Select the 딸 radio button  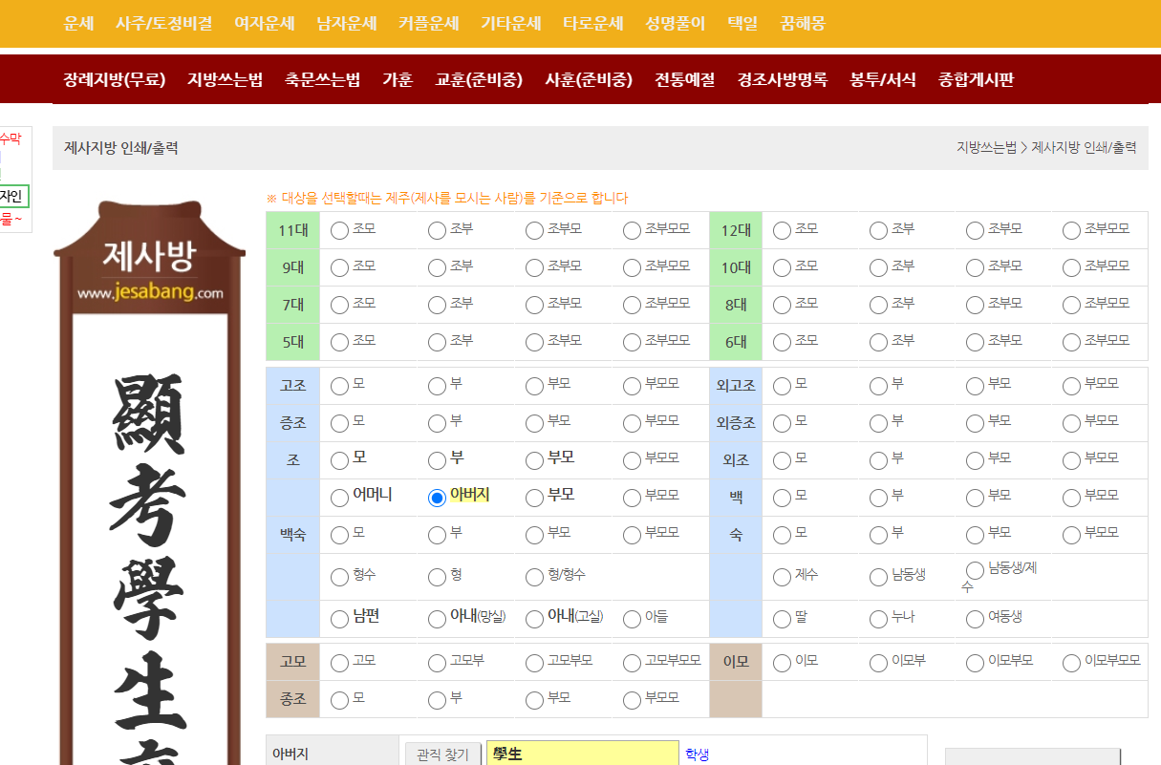pyautogui.click(x=782, y=619)
